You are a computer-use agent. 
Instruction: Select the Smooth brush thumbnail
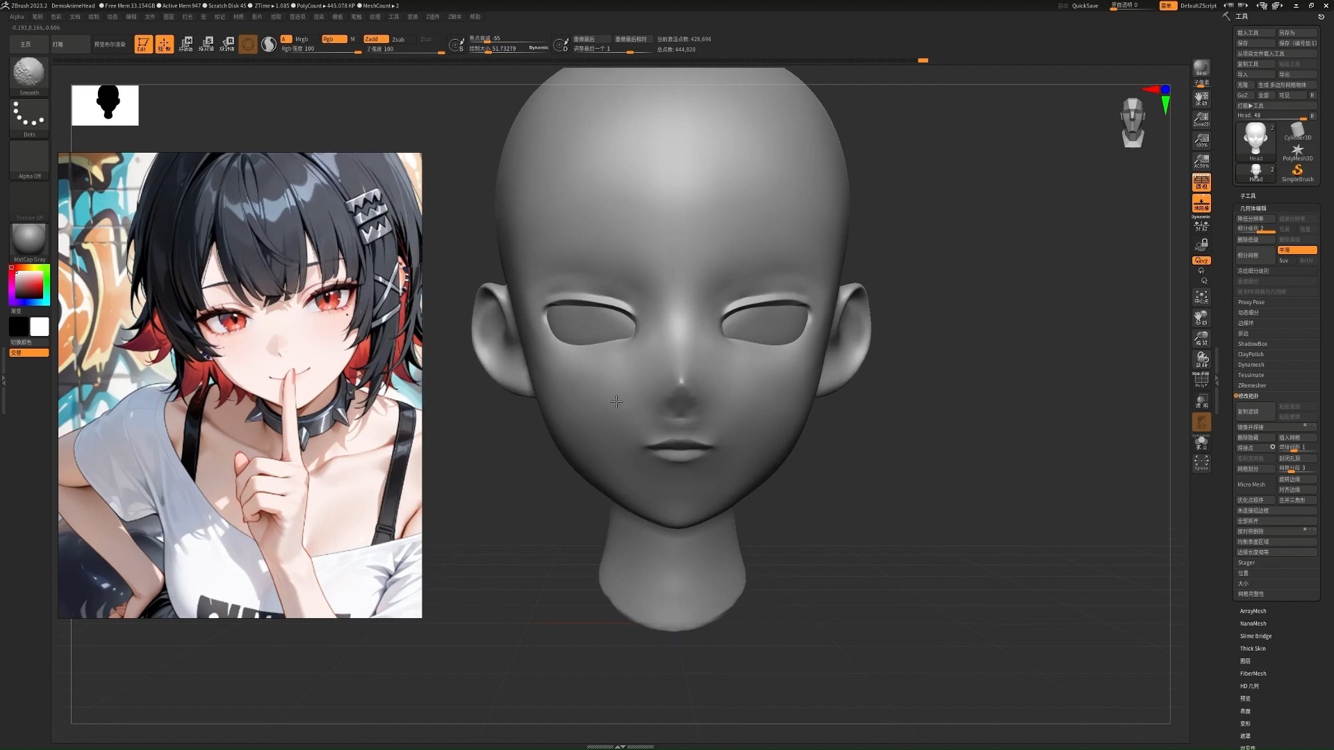pyautogui.click(x=28, y=76)
